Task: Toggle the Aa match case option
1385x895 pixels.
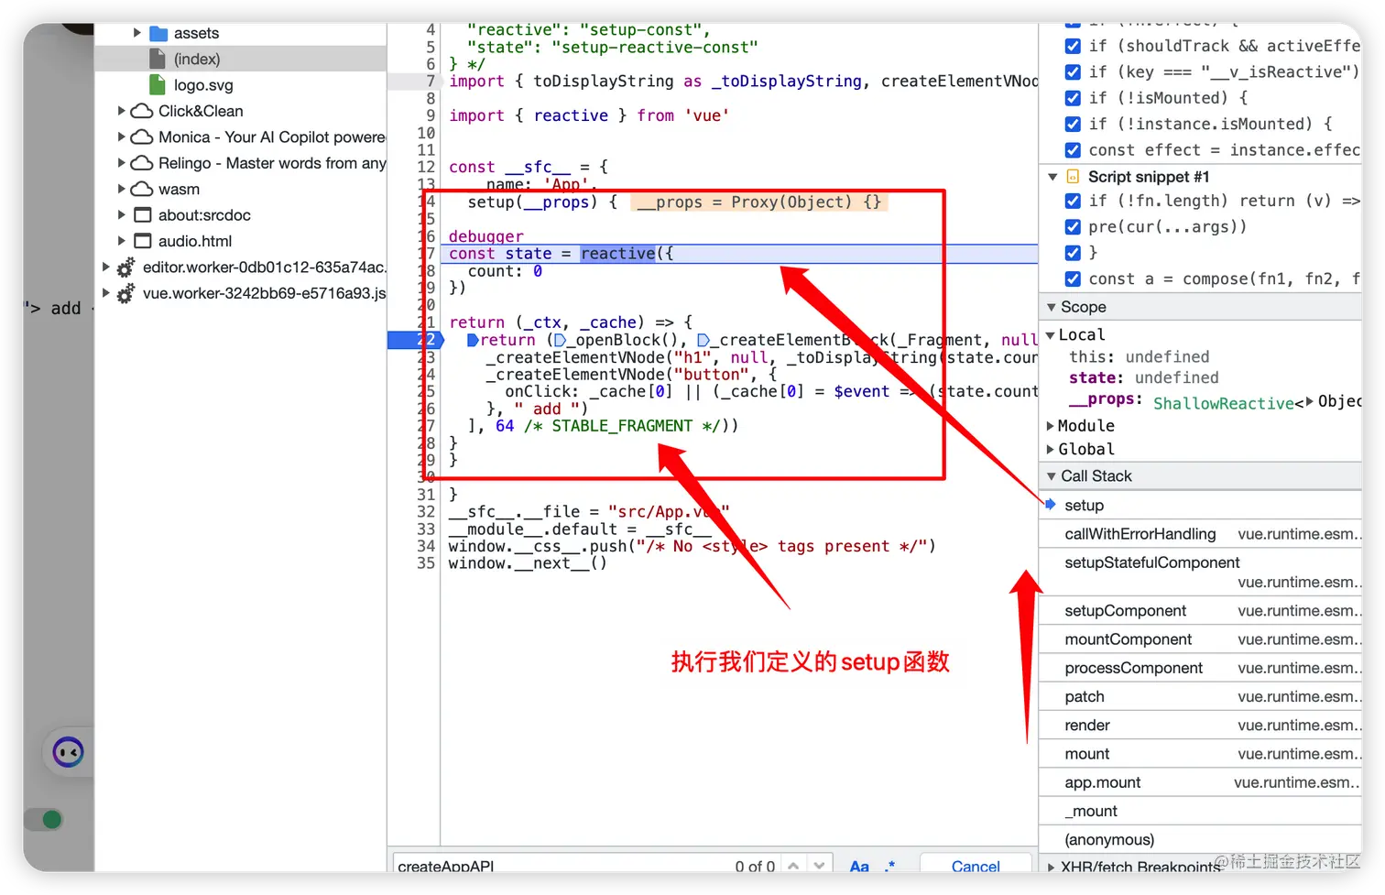Action: (859, 866)
